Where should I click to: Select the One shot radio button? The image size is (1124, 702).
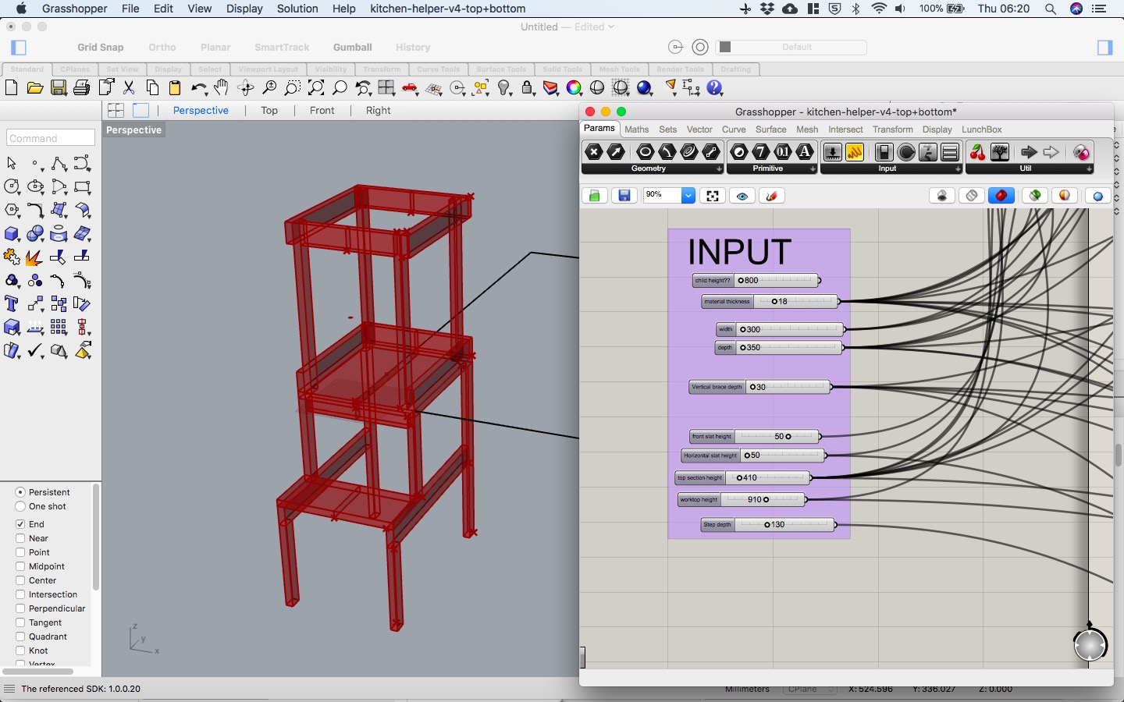20,506
